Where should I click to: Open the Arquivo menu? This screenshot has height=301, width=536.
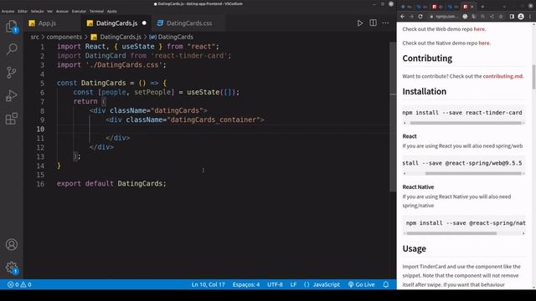(x=8, y=11)
